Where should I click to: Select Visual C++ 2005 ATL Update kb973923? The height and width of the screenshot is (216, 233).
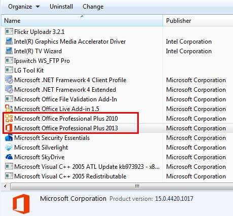[x=87, y=167]
